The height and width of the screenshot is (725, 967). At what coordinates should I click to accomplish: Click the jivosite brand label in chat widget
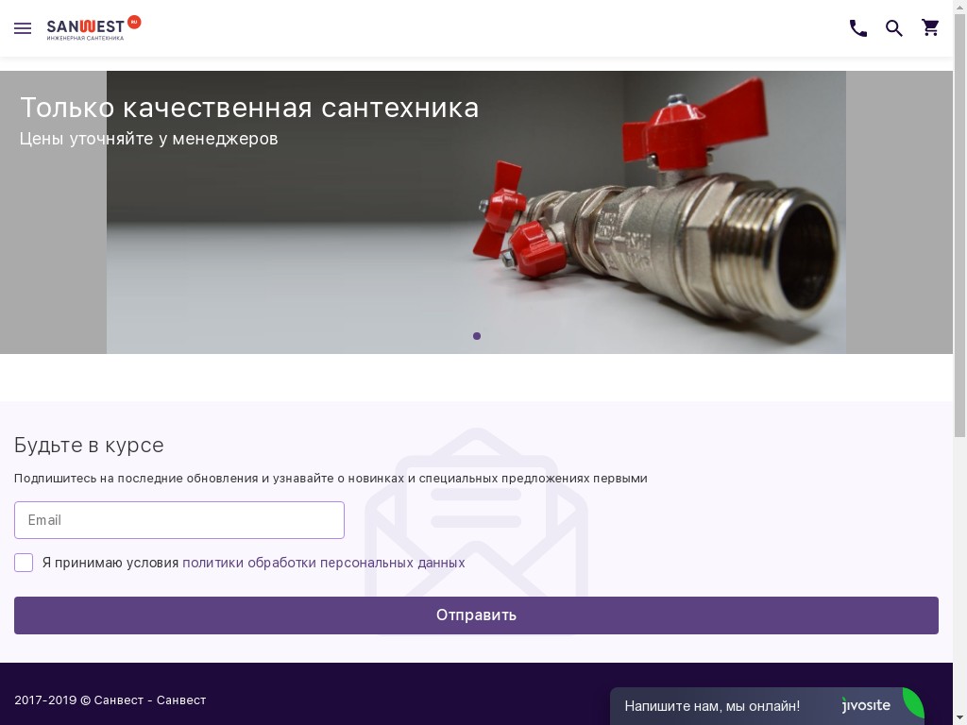pyautogui.click(x=867, y=705)
